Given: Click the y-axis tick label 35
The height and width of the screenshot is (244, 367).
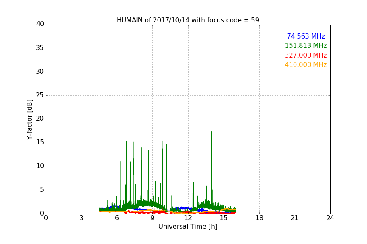Looking at the screenshot, I should click(x=40, y=48).
